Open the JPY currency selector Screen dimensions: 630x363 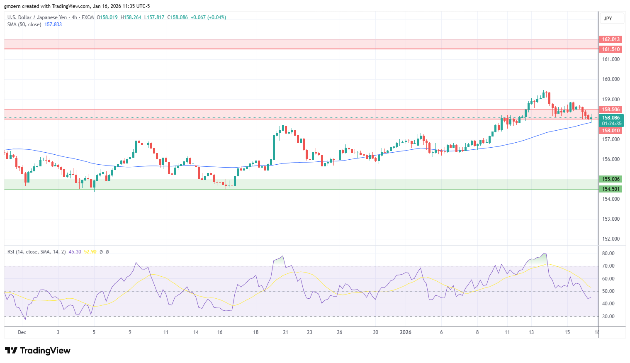coord(612,18)
